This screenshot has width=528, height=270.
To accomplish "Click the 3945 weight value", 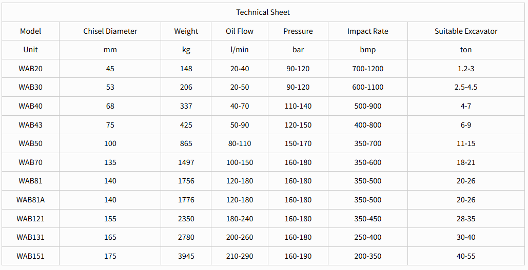I will (186, 256).
